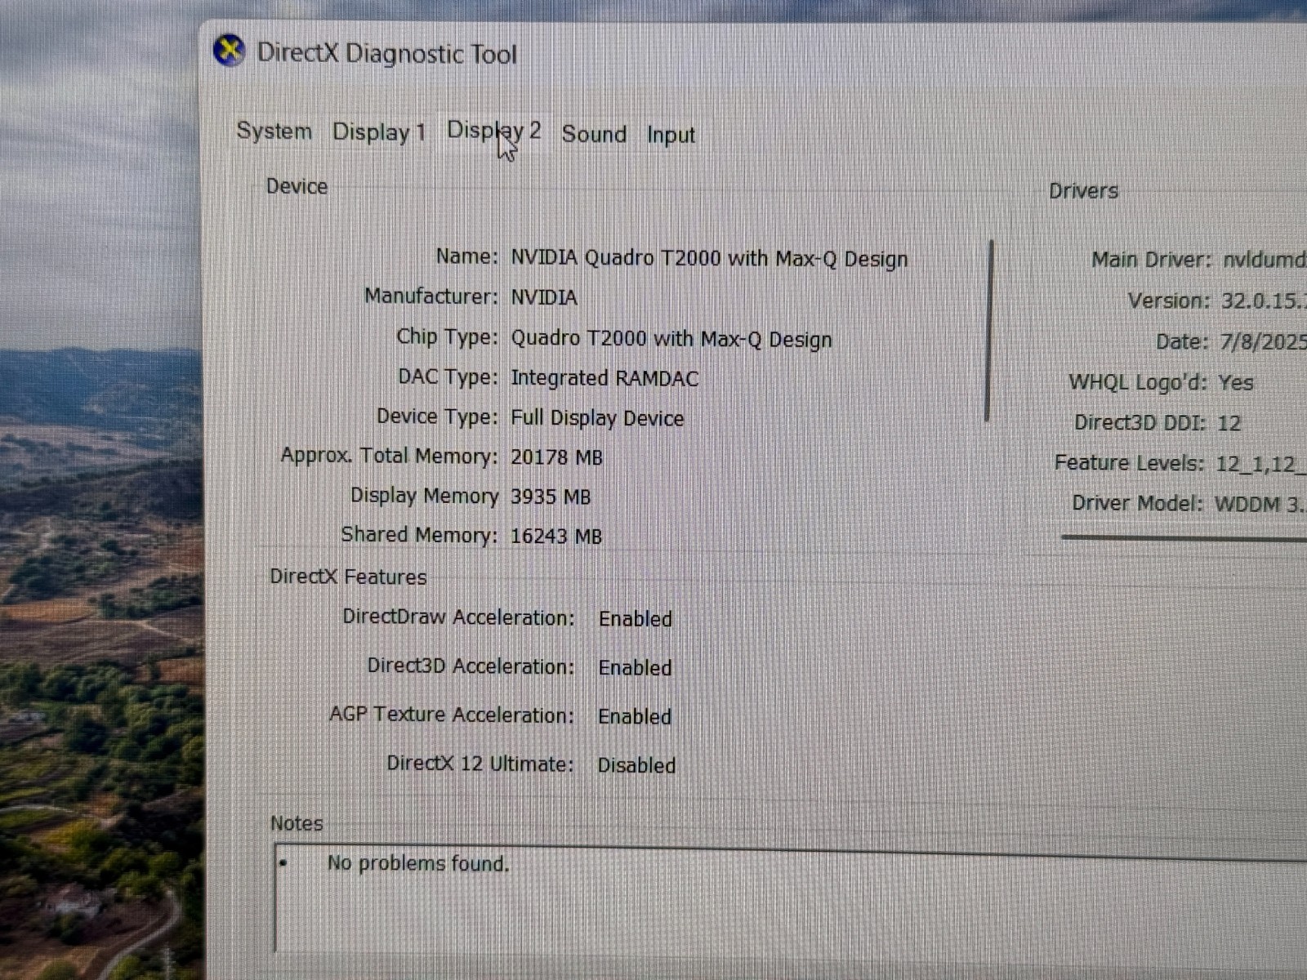Viewport: 1307px width, 980px height.
Task: Click the Shared Memory value '16243 MB'
Action: [x=556, y=537]
